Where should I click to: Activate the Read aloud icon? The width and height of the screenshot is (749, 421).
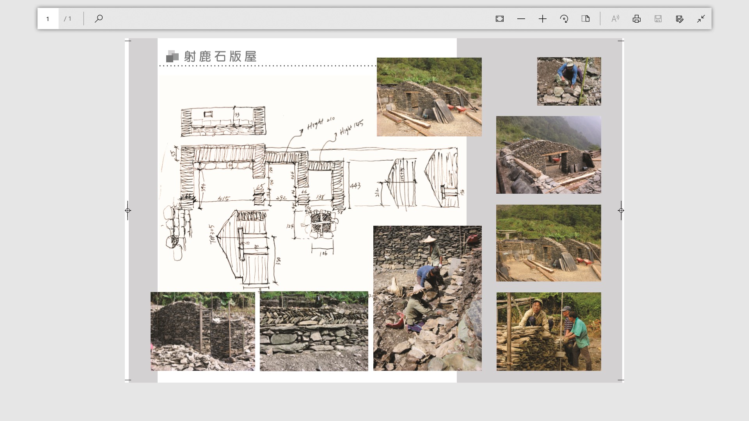coord(615,19)
